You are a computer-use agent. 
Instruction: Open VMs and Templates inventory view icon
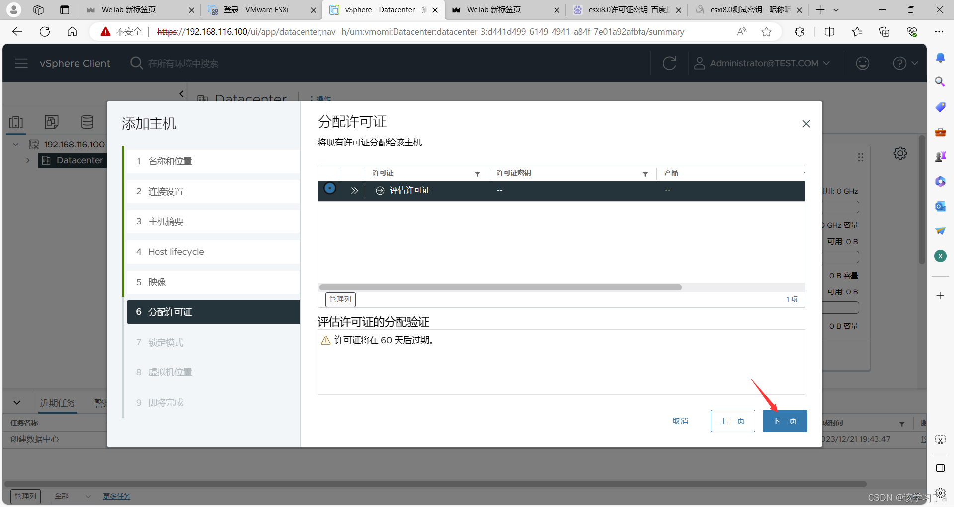coord(52,122)
